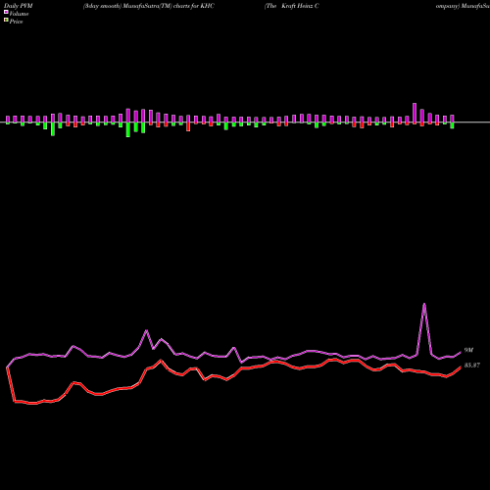Screen dimensions: 490x490
Task: Click the 'Volume' legend label
Action: (19, 14)
